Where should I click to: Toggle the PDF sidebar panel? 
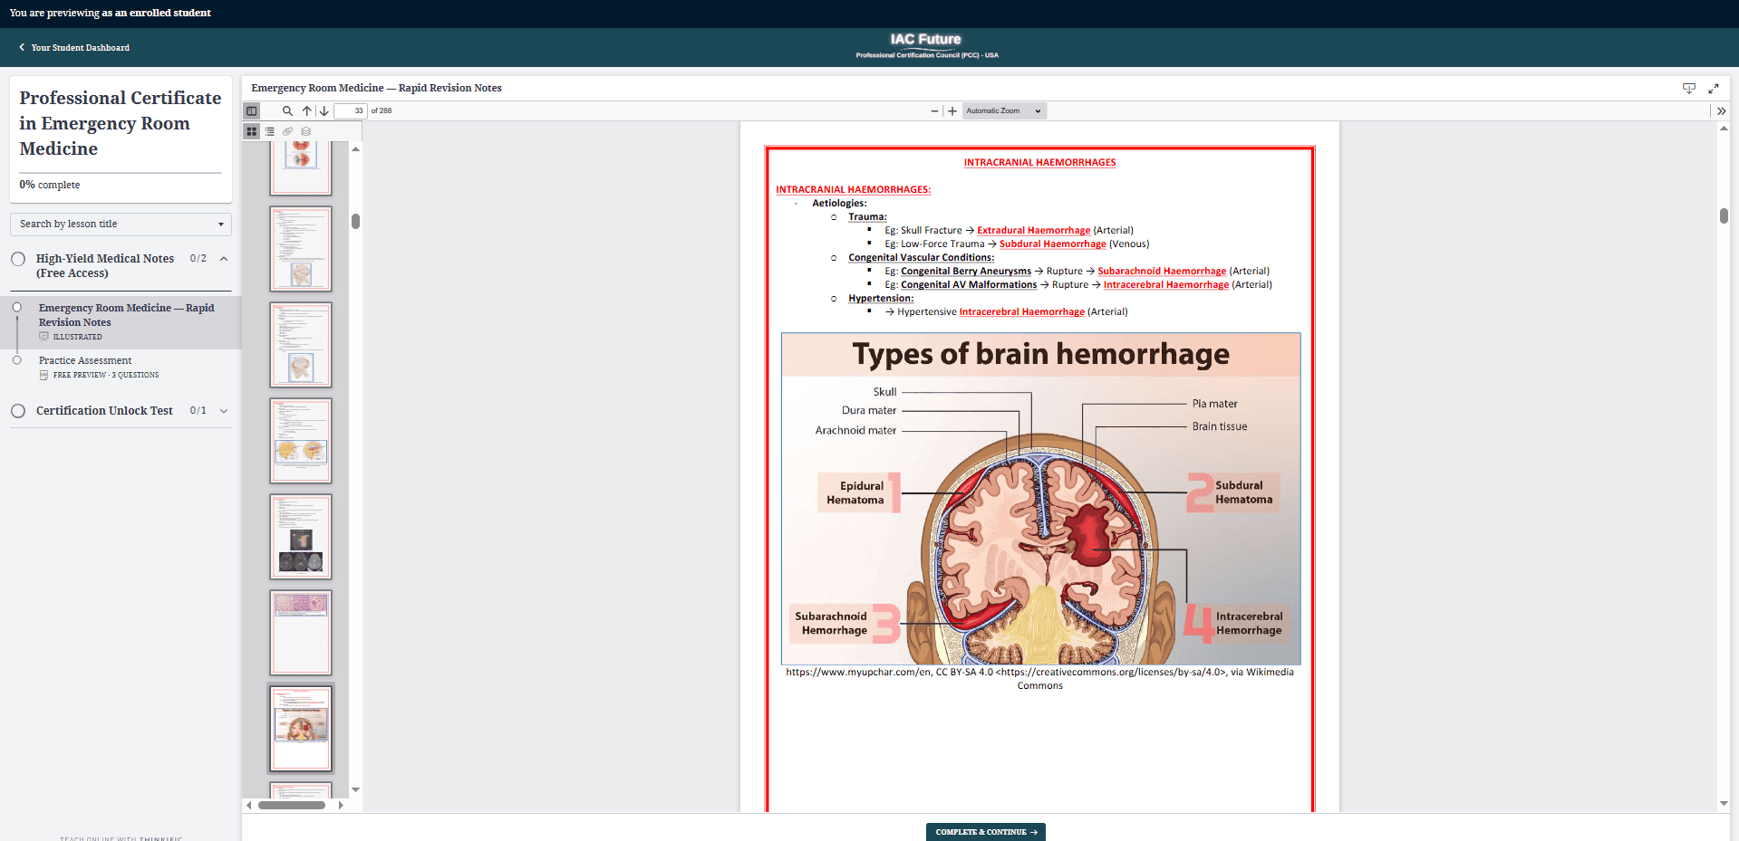252,111
